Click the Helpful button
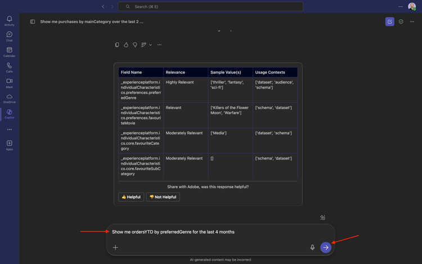The image size is (422, 264). pyautogui.click(x=131, y=197)
